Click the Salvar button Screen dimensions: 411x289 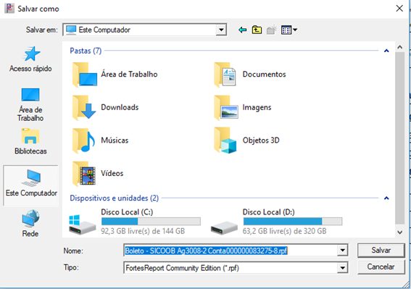381,250
